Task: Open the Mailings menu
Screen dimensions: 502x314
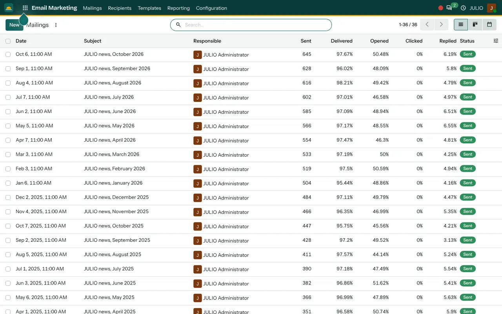Action: pyautogui.click(x=92, y=8)
